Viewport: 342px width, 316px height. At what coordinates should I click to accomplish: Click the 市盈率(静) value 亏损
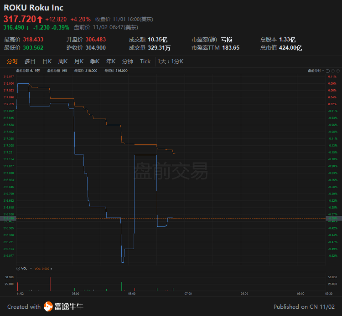[226, 40]
